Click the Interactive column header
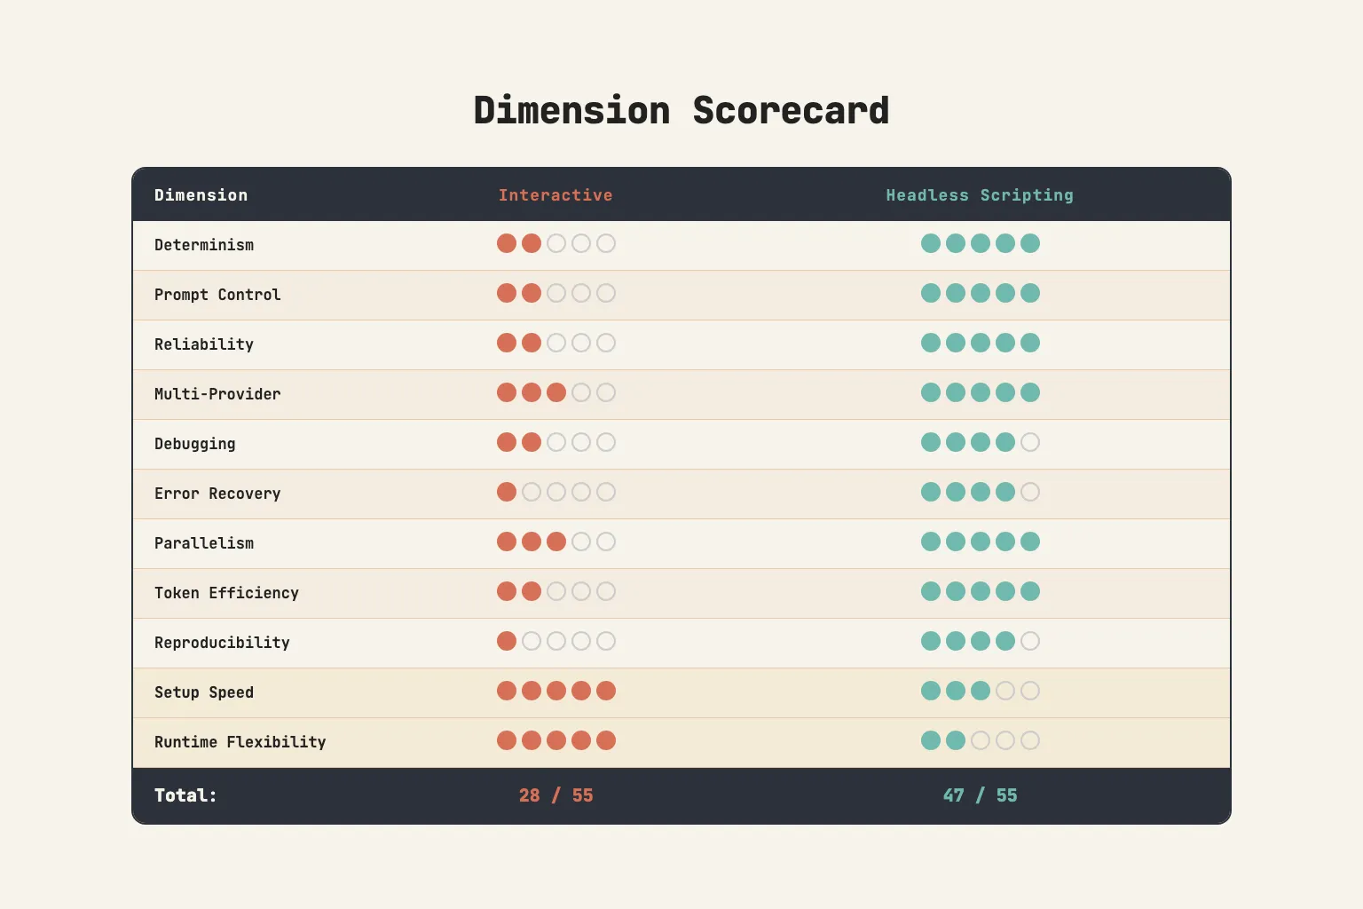This screenshot has width=1363, height=909. 555,194
